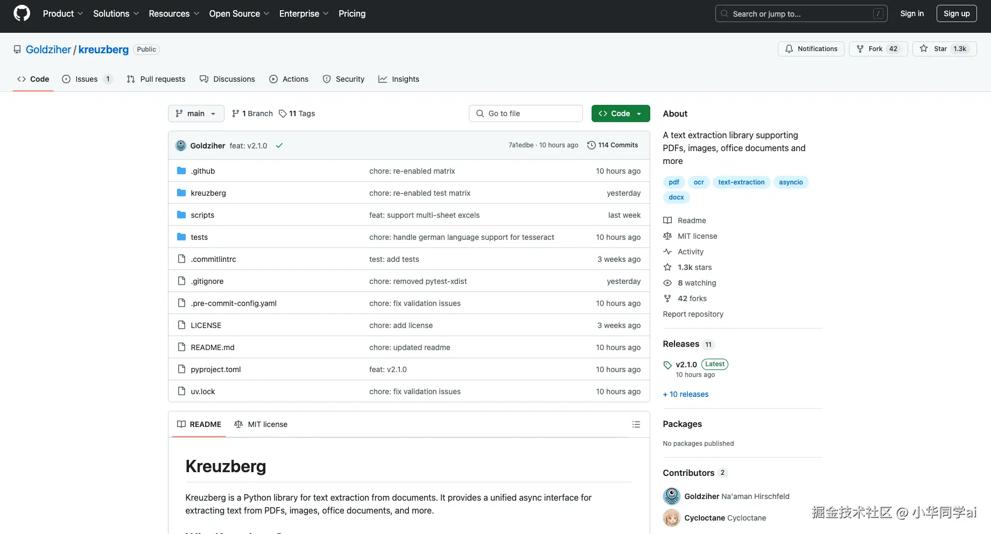Open the 114 Commits history

tap(613, 145)
